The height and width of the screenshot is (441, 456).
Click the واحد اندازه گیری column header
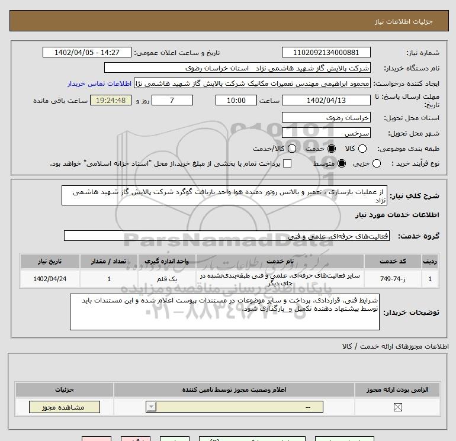pyautogui.click(x=167, y=261)
